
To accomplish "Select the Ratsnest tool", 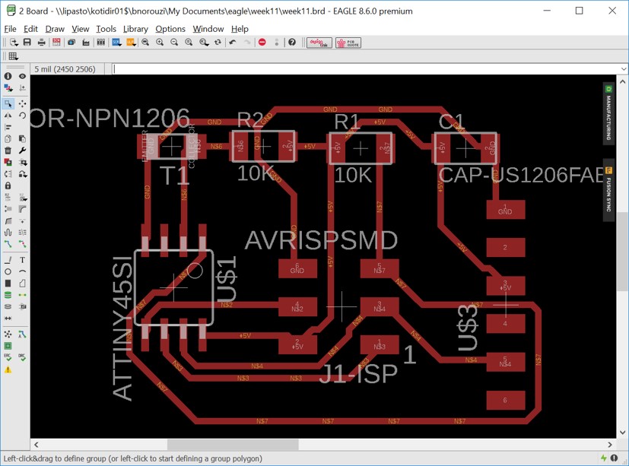I will click(x=8, y=334).
